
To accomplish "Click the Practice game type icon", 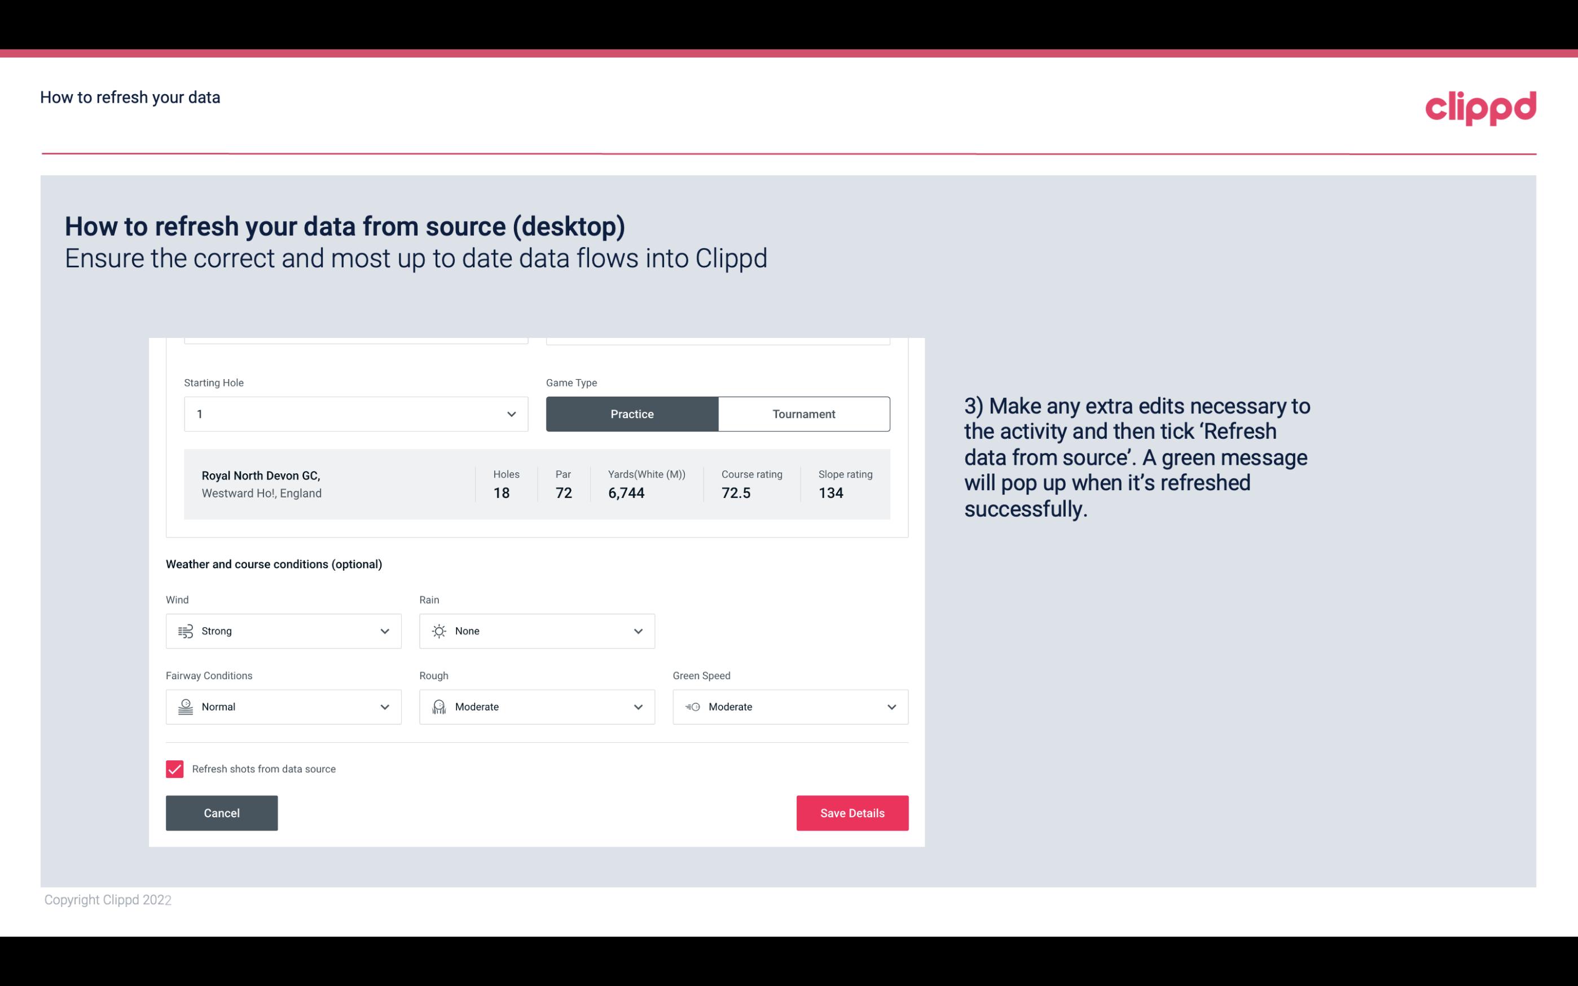I will (x=632, y=413).
